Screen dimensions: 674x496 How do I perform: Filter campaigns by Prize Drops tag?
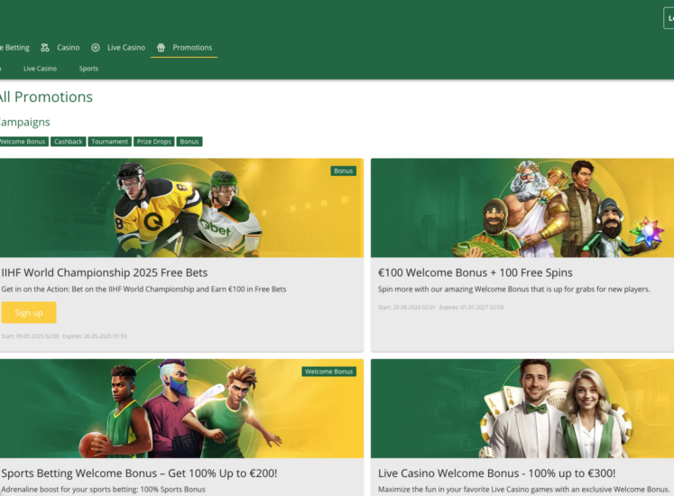[154, 142]
